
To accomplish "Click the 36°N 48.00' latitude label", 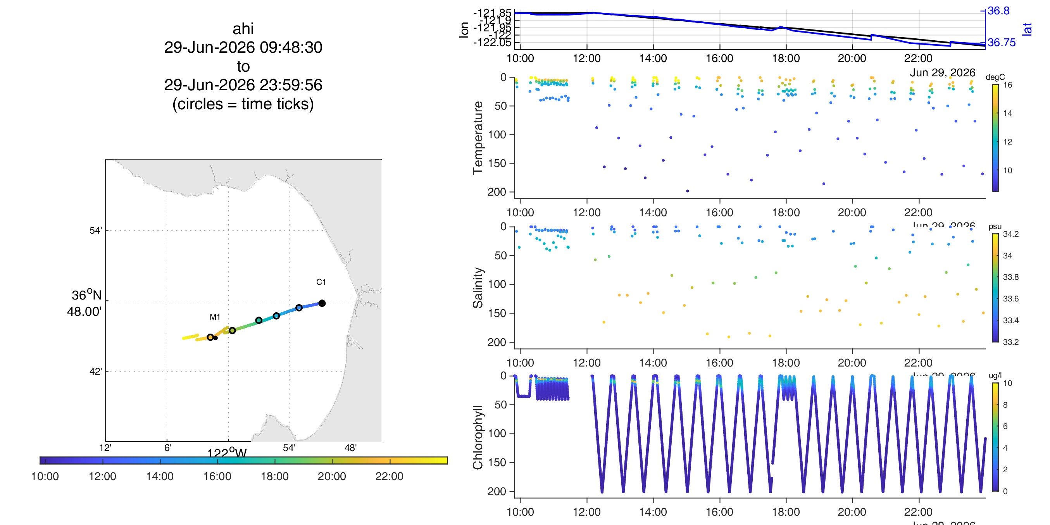I will (85, 303).
